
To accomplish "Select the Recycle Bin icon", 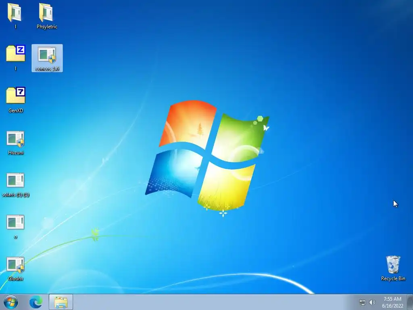I will (393, 264).
